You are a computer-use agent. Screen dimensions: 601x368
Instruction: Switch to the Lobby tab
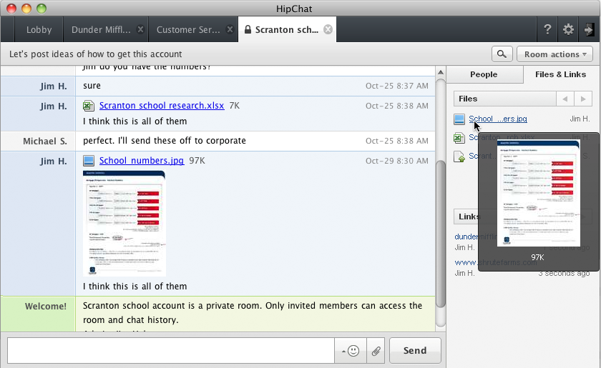[39, 29]
